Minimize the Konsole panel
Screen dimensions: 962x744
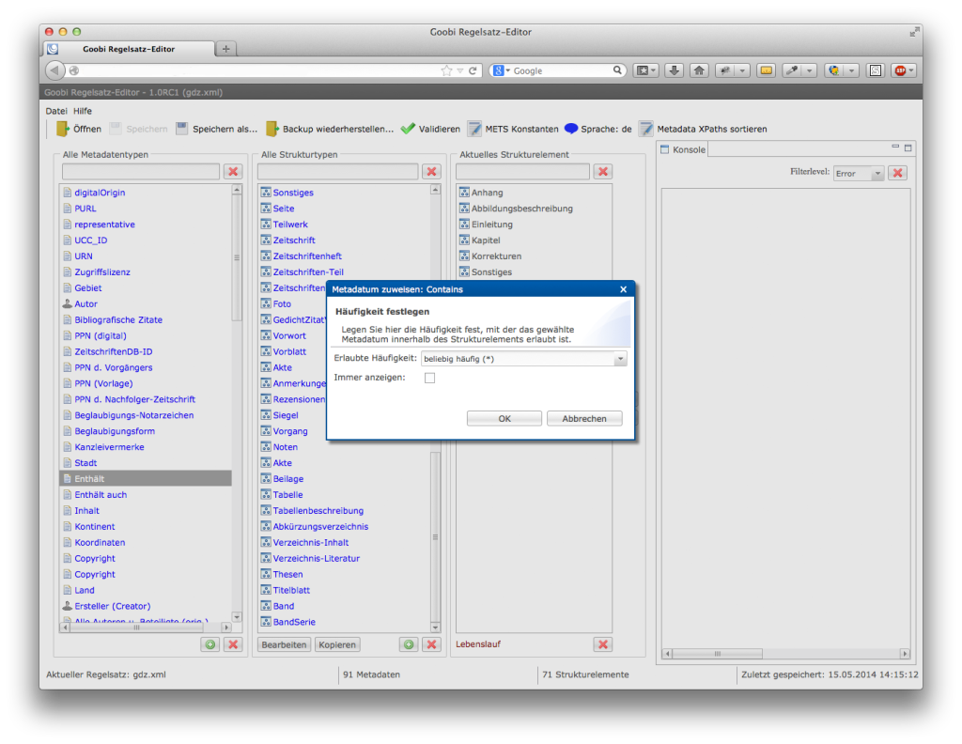pyautogui.click(x=895, y=147)
